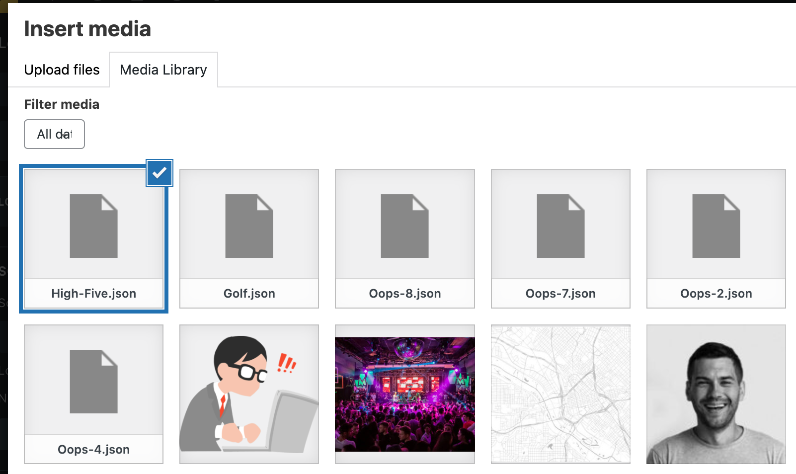Select the Oops-2.json file icon

pyautogui.click(x=716, y=226)
